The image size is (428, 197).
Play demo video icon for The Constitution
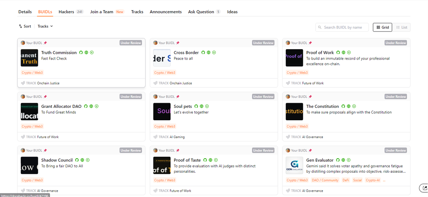[x=354, y=106]
